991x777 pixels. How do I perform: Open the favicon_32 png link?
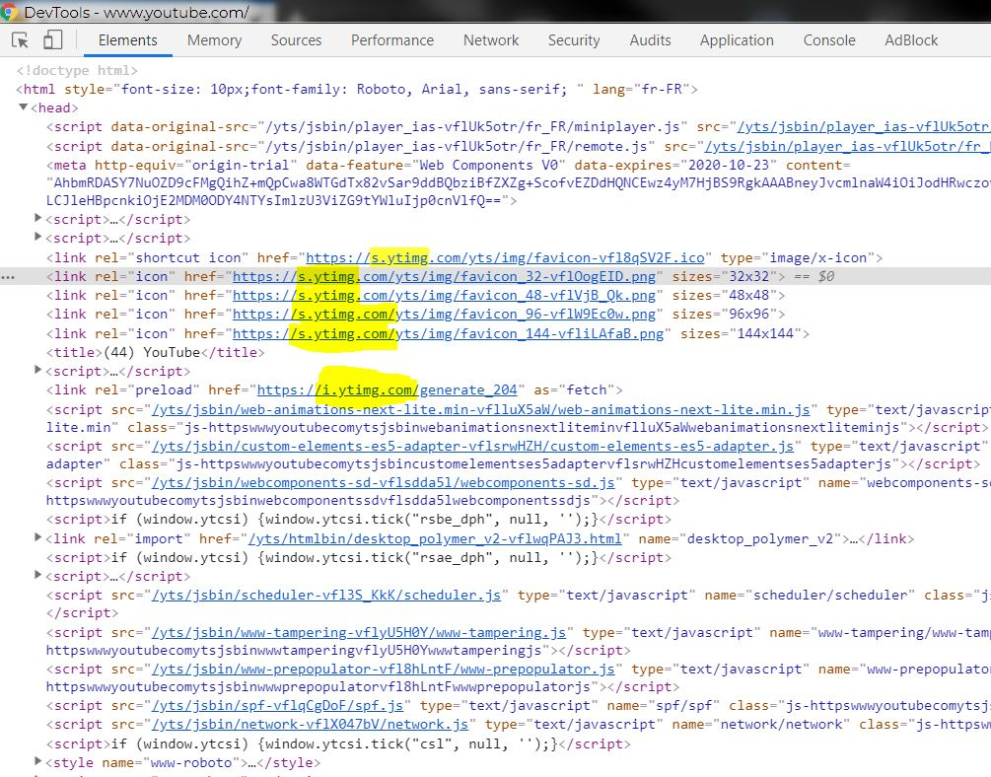pyautogui.click(x=446, y=277)
